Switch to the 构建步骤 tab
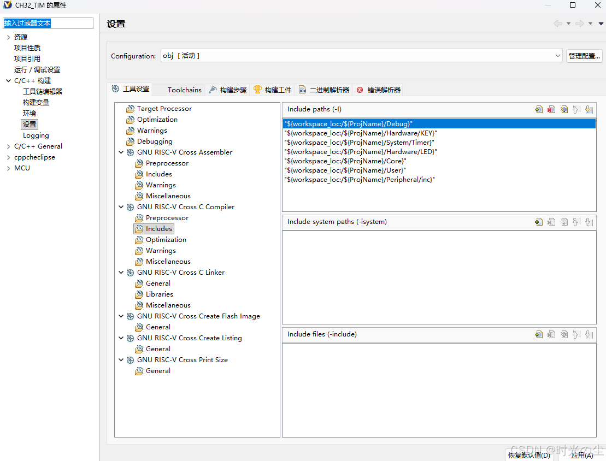The width and height of the screenshot is (606, 461). tap(228, 90)
